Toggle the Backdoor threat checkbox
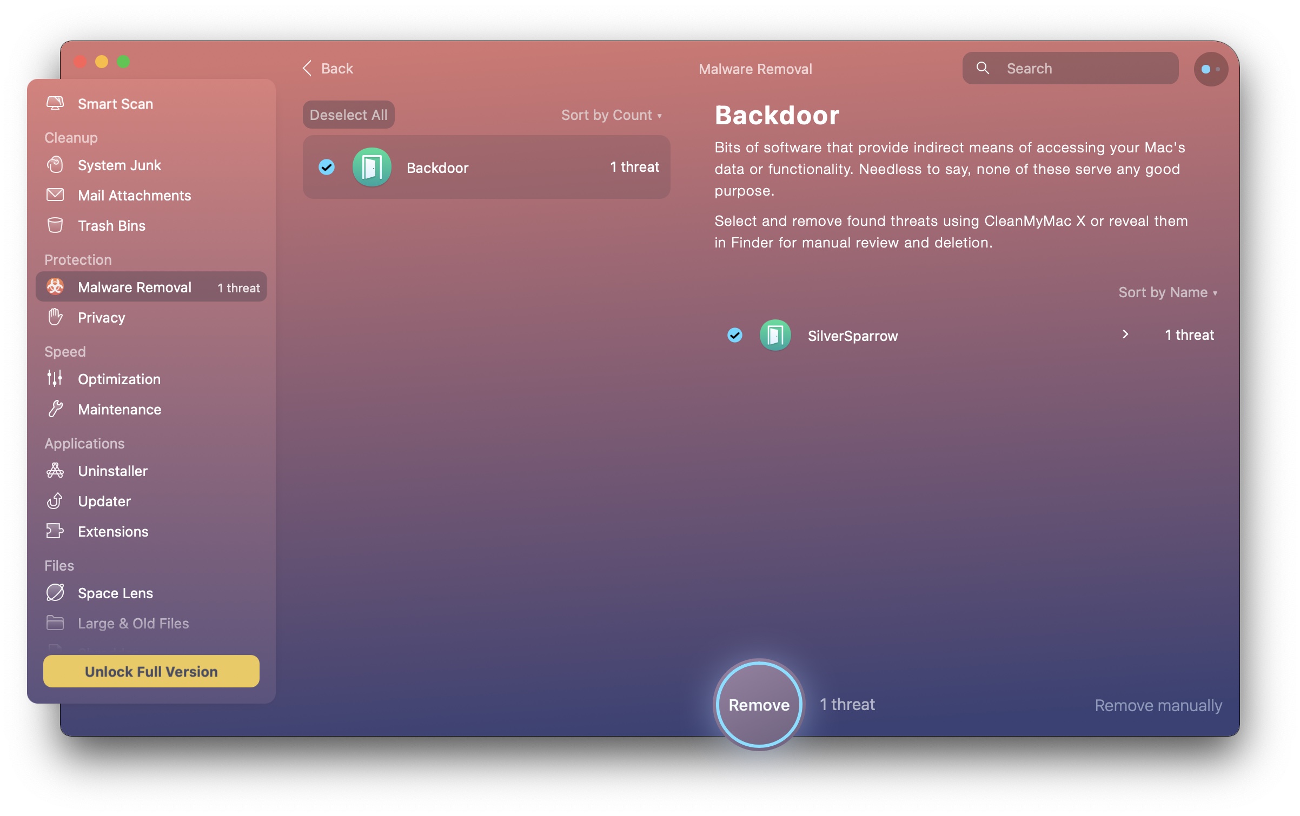 tap(327, 166)
